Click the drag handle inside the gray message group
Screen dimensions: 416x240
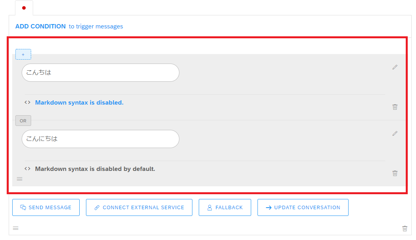pos(20,179)
